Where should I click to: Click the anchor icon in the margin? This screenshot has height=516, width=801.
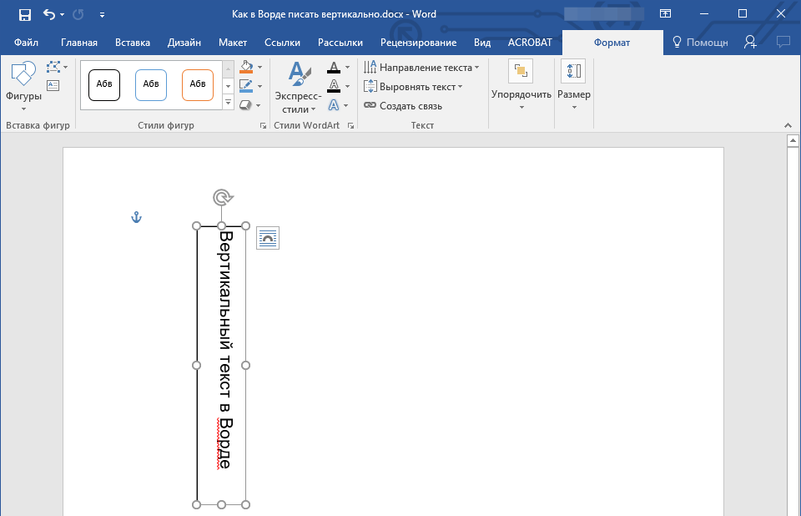[136, 217]
